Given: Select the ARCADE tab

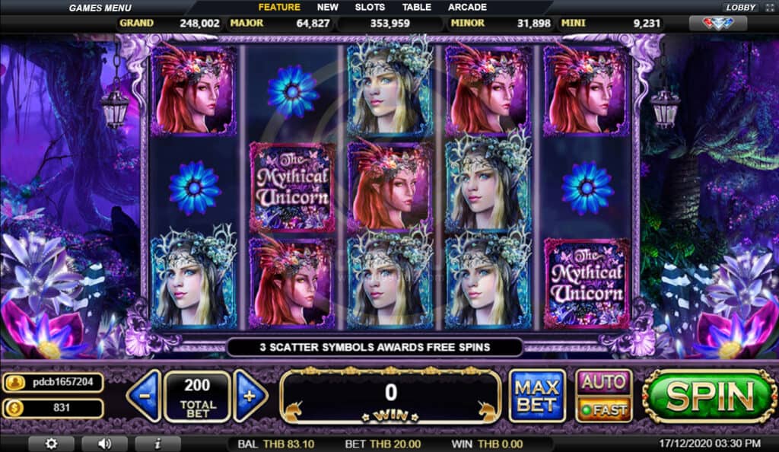Looking at the screenshot, I should [x=467, y=8].
